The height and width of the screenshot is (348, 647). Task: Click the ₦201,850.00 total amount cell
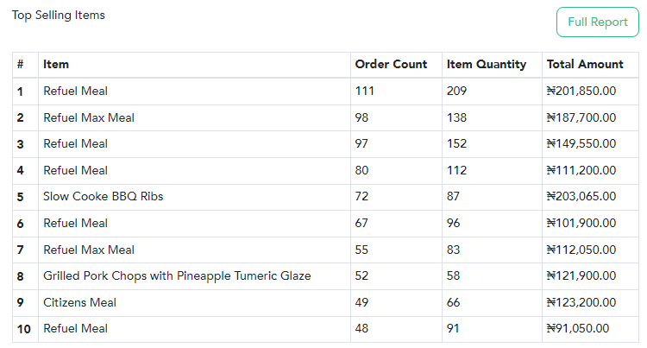point(581,91)
